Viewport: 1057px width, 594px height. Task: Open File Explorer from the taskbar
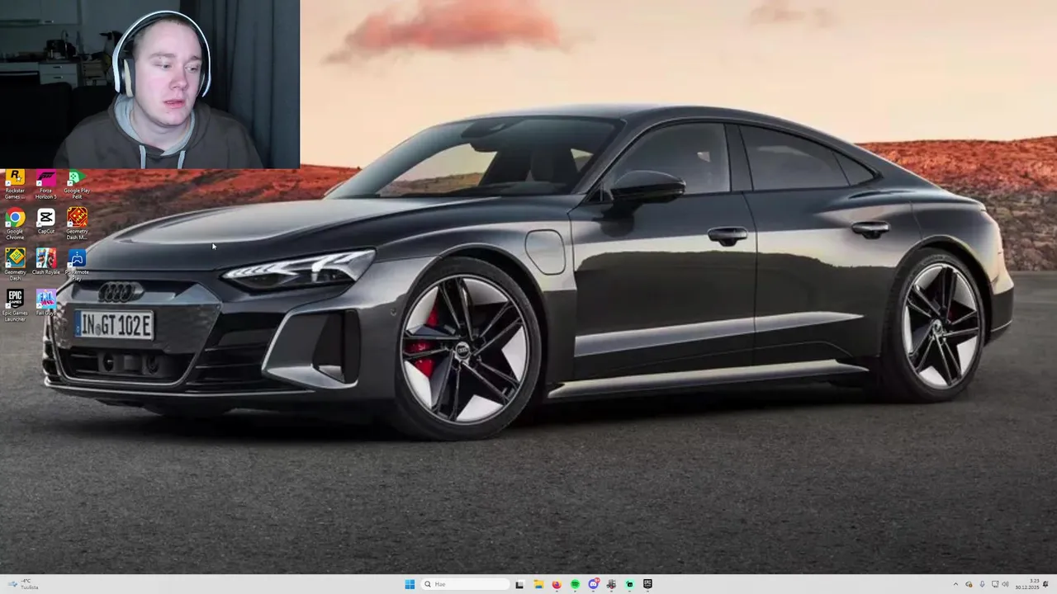point(538,584)
